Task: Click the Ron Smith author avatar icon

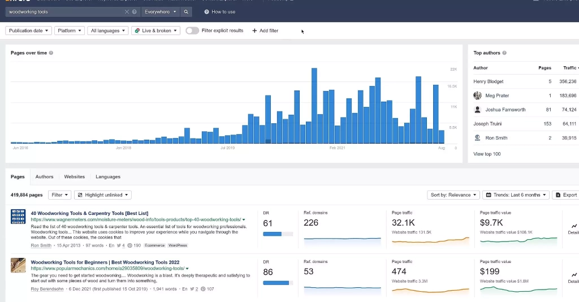Action: click(477, 137)
